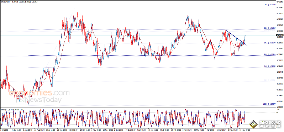Image resolution: width=284 pixels, height=132 pixels.
Task: Click the black current price tag on axis
Action: point(280,35)
